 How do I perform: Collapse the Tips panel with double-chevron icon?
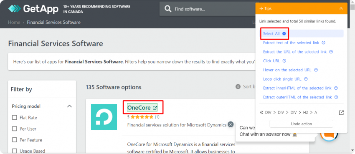[x=341, y=9]
